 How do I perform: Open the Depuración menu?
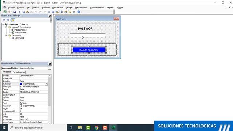pyautogui.click(x=58, y=7)
